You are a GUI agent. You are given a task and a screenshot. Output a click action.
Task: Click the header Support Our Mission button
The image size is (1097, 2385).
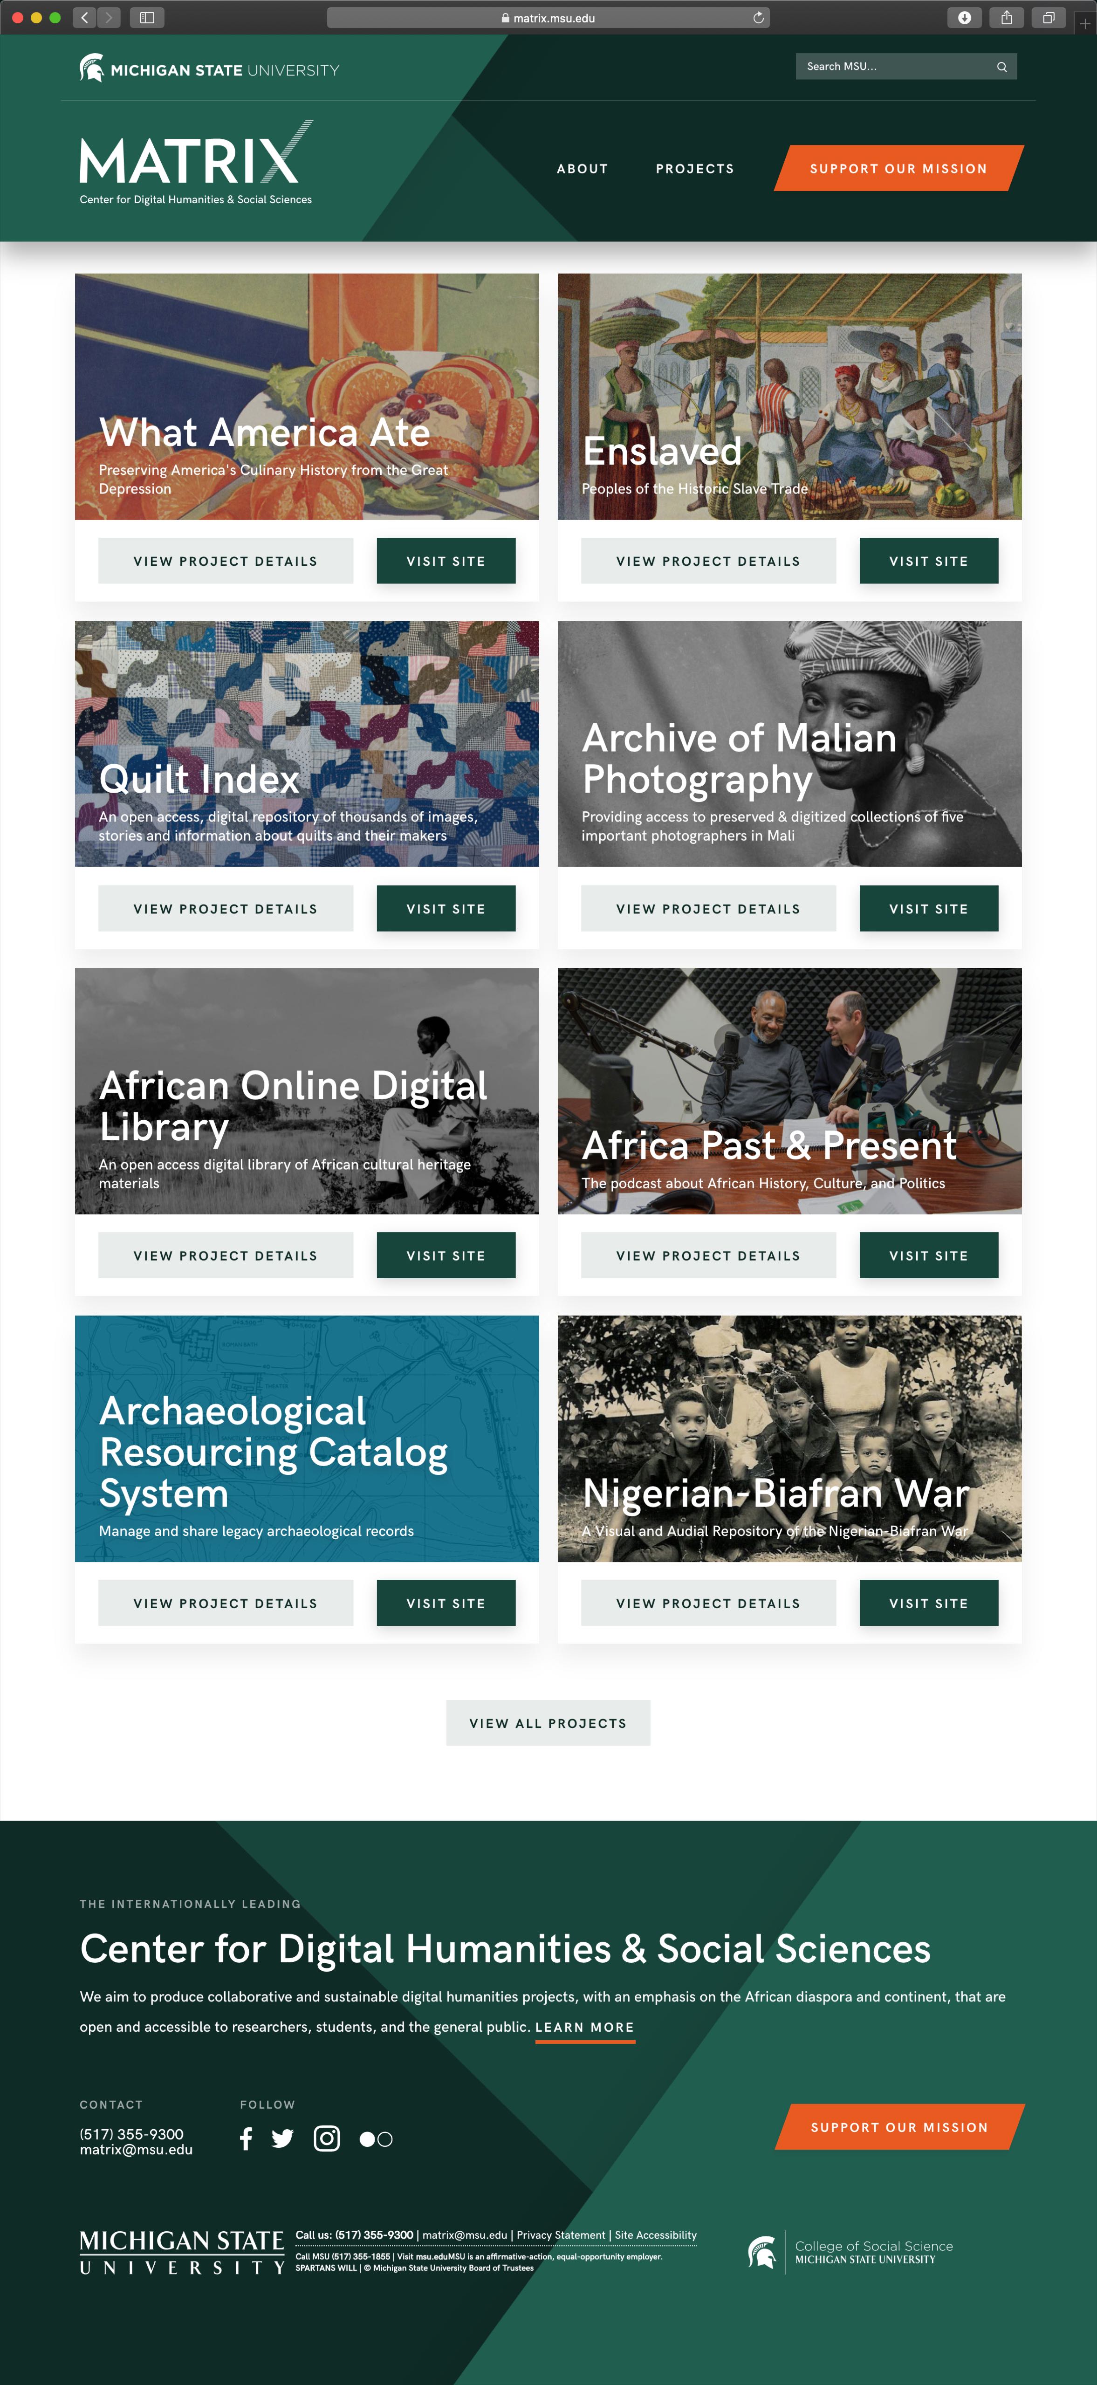[x=898, y=169]
